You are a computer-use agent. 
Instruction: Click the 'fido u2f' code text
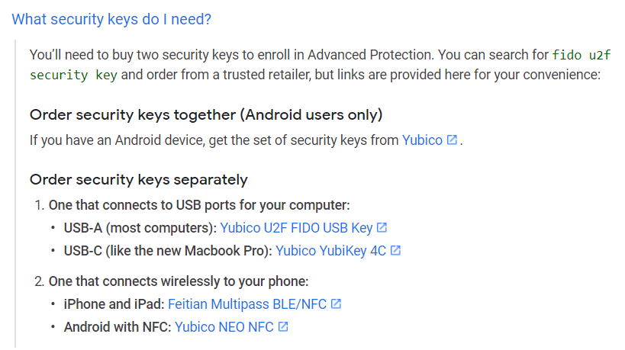tap(582, 55)
